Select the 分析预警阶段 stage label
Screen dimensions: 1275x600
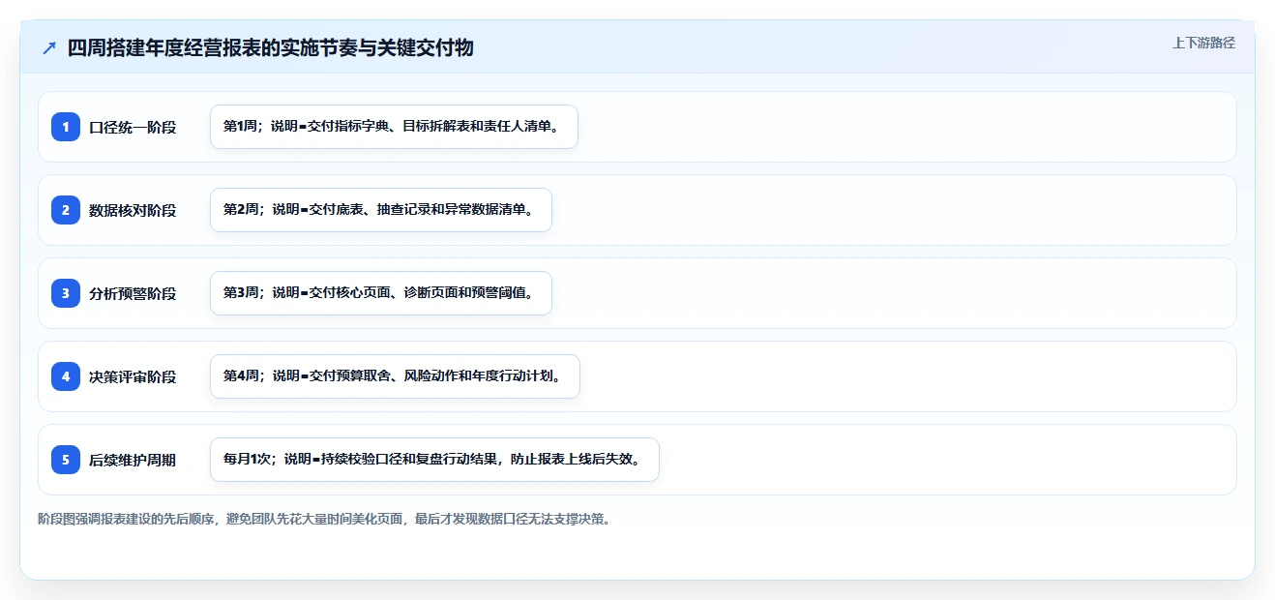133,293
